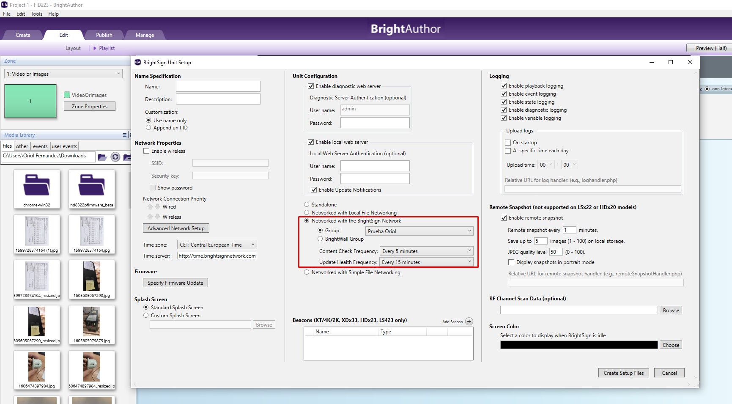Select thumbnail 1599728374164 (1).jpg
Viewport: 732px width, 404px height.
tap(37, 234)
